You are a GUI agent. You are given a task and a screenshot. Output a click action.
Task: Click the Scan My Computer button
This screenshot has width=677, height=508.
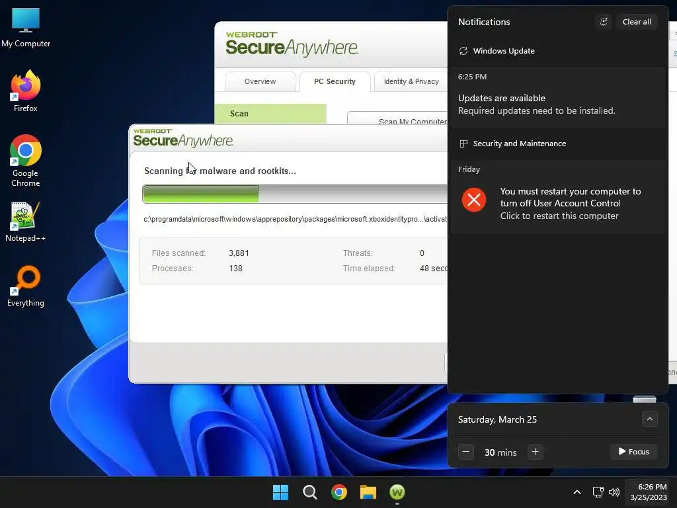pos(397,118)
